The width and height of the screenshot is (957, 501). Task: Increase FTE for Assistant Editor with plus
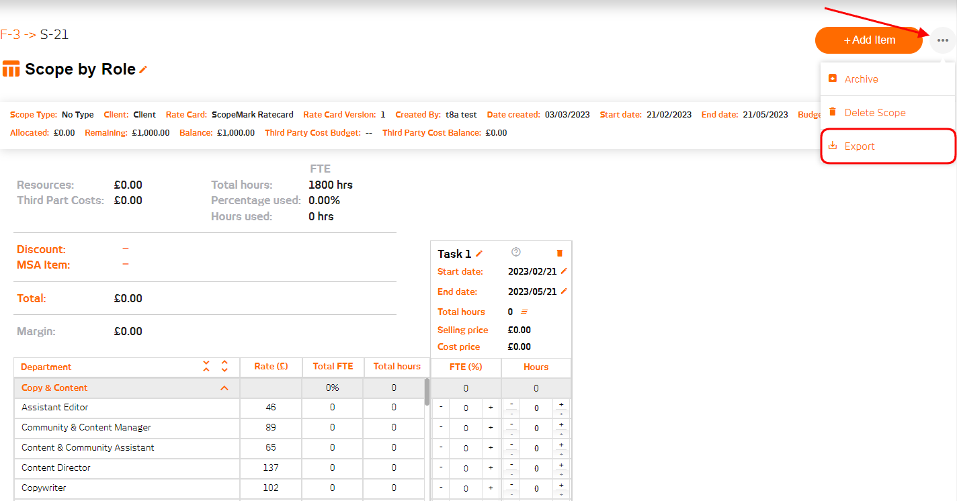tap(491, 408)
